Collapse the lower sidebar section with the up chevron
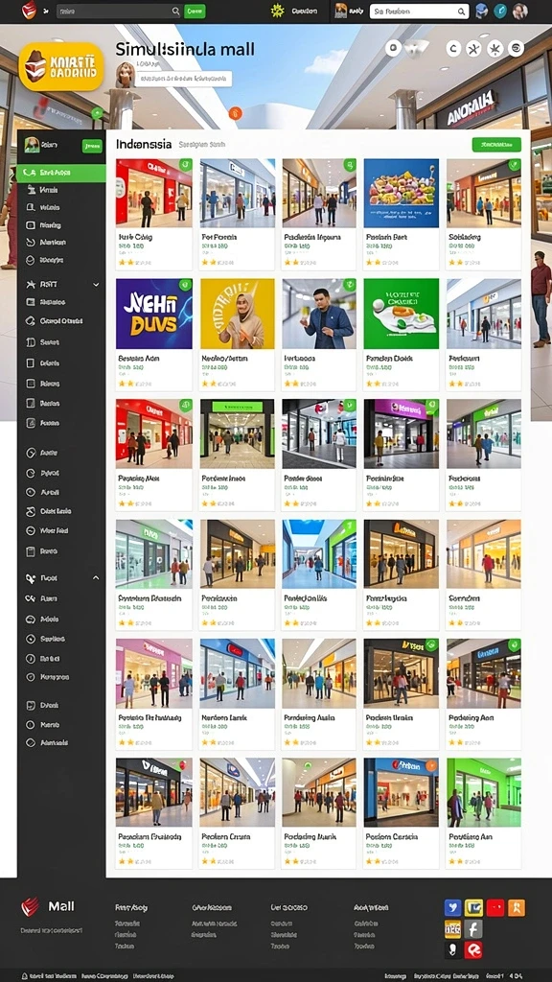Image resolution: width=552 pixels, height=982 pixels. coord(96,578)
